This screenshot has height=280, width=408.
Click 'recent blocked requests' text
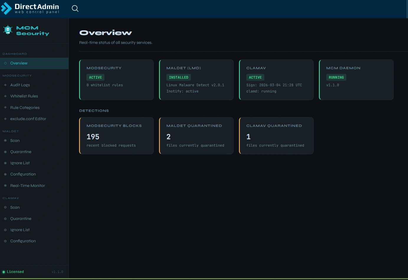[x=111, y=145]
